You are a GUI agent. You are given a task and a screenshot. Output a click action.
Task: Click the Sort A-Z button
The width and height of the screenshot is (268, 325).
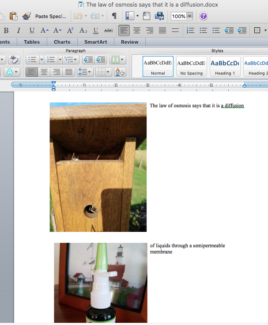(120, 72)
